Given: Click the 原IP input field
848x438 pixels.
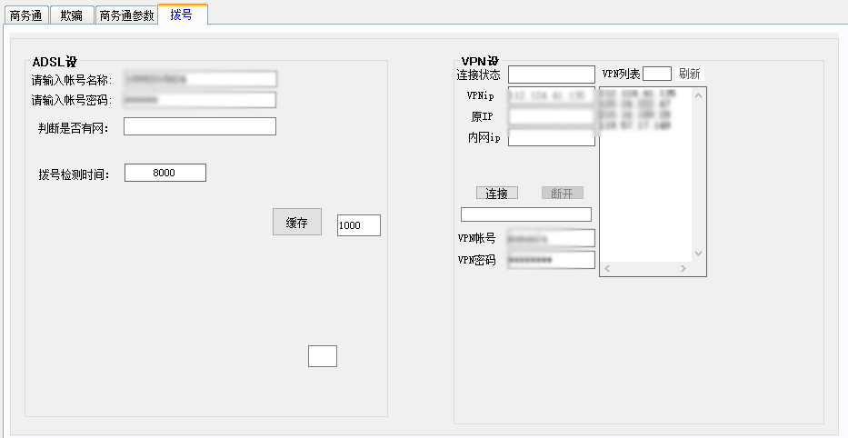Looking at the screenshot, I should click(x=551, y=117).
